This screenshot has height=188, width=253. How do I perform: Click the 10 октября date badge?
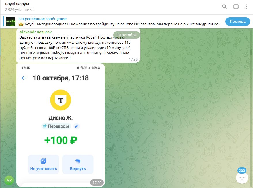coord(126,35)
